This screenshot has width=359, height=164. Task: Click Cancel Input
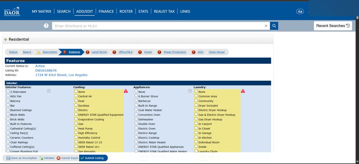[67, 158]
